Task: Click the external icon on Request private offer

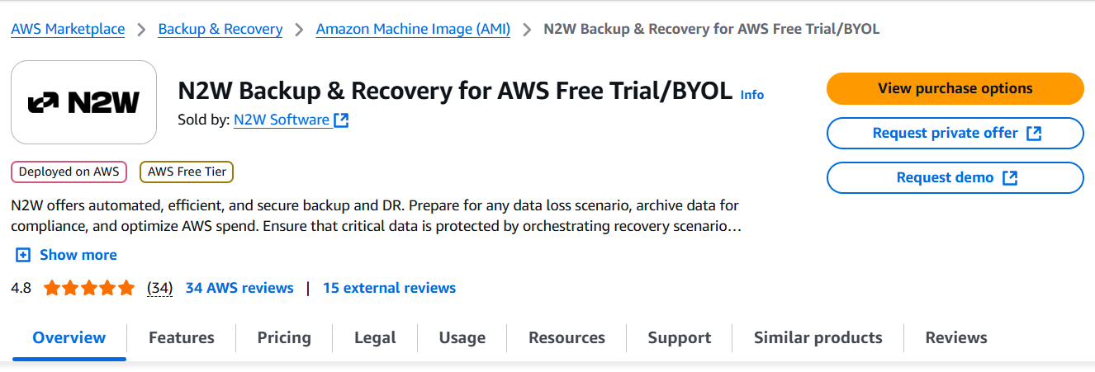Action: coord(1033,134)
